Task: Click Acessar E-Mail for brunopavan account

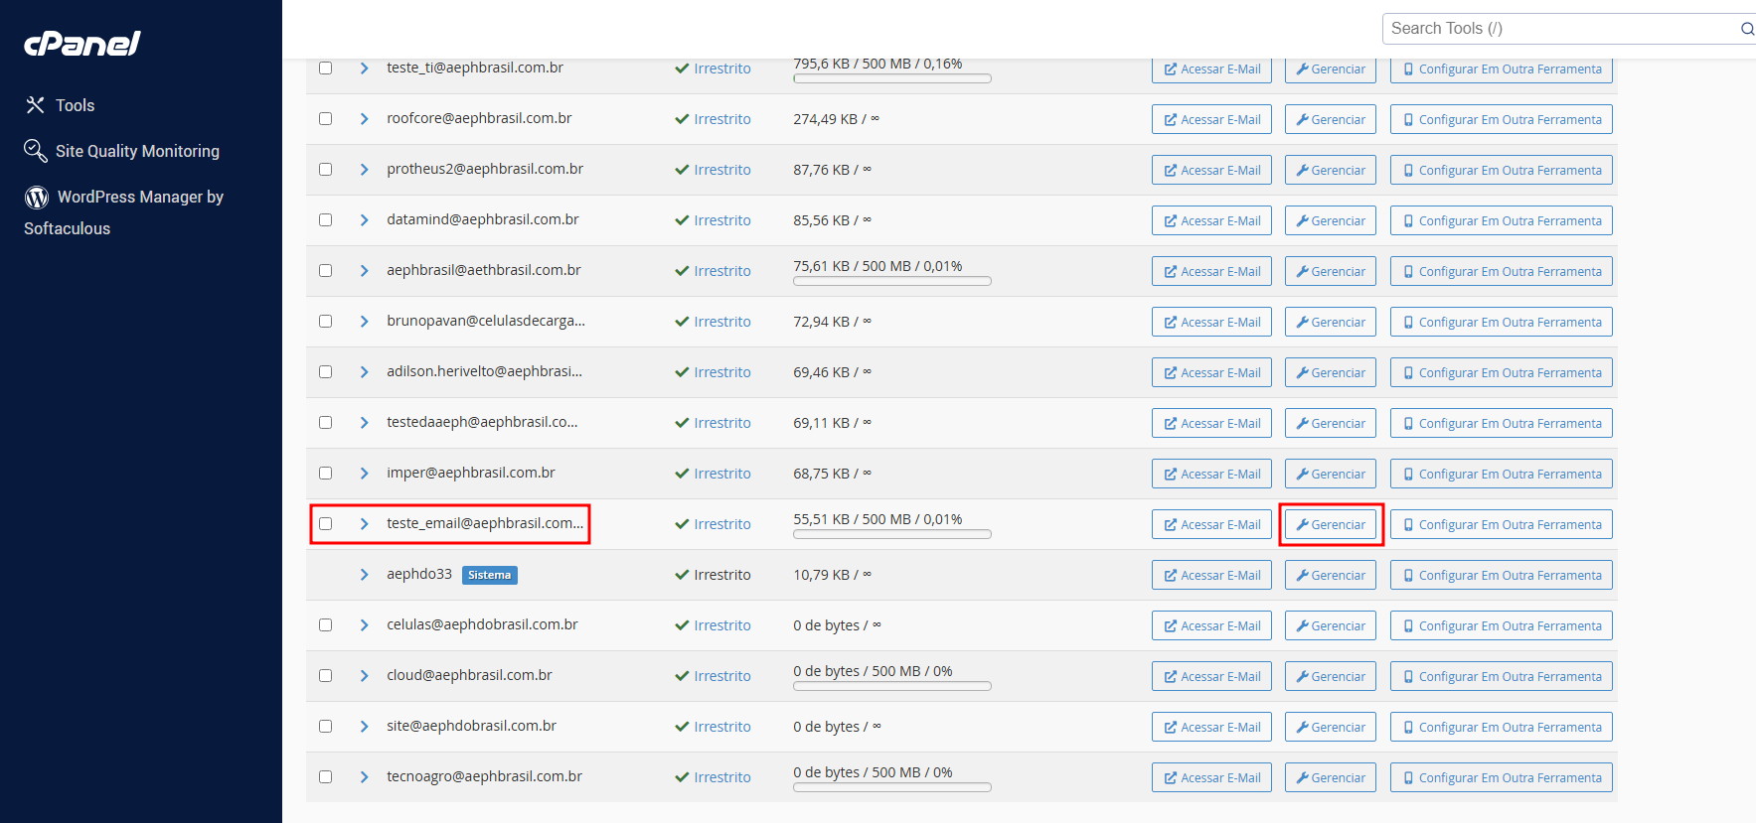Action: [1211, 322]
